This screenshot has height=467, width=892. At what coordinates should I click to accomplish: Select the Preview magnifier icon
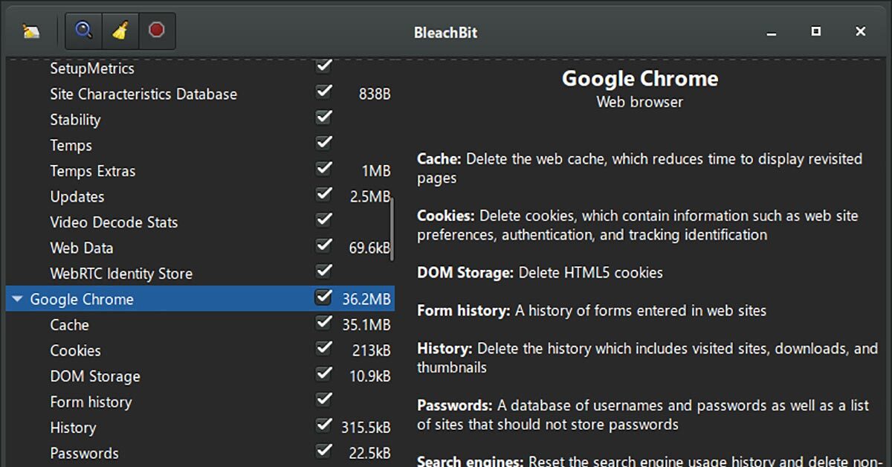[83, 31]
